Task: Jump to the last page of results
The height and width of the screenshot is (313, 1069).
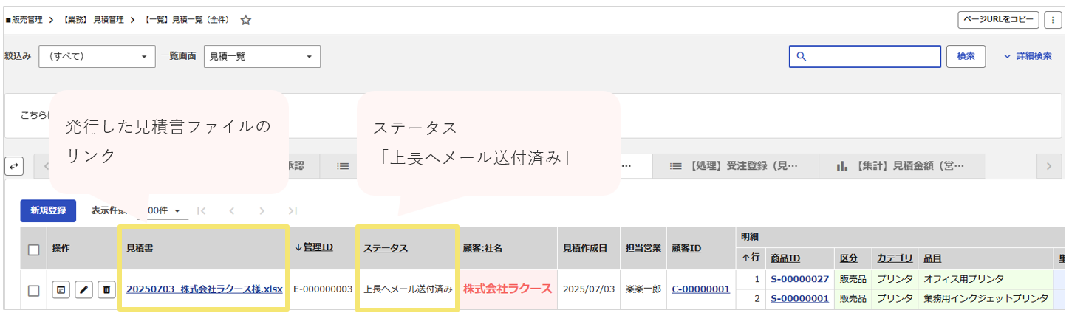Action: tap(293, 211)
